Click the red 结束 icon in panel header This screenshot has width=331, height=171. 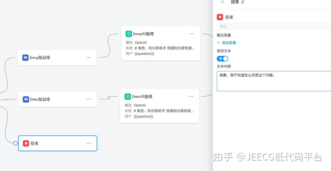220,17
